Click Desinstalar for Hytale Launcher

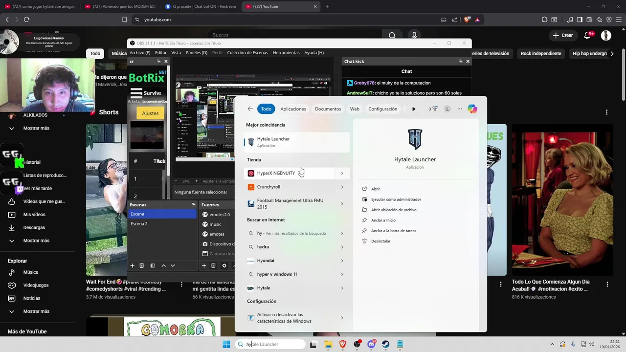(x=380, y=241)
